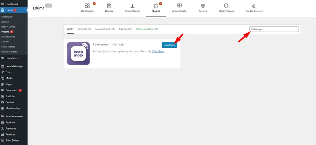Focus the plugin search field containing Instamojo

[x=274, y=29]
